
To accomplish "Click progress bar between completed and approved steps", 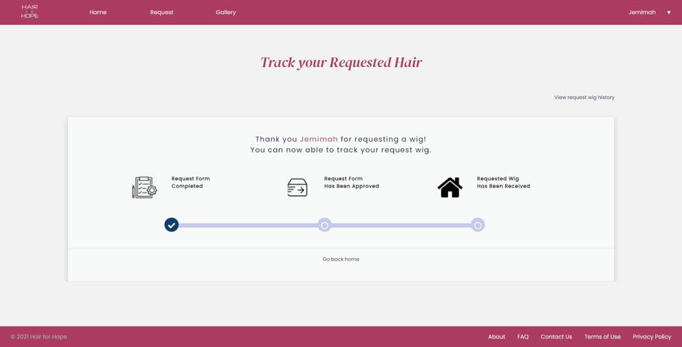I will [248, 225].
